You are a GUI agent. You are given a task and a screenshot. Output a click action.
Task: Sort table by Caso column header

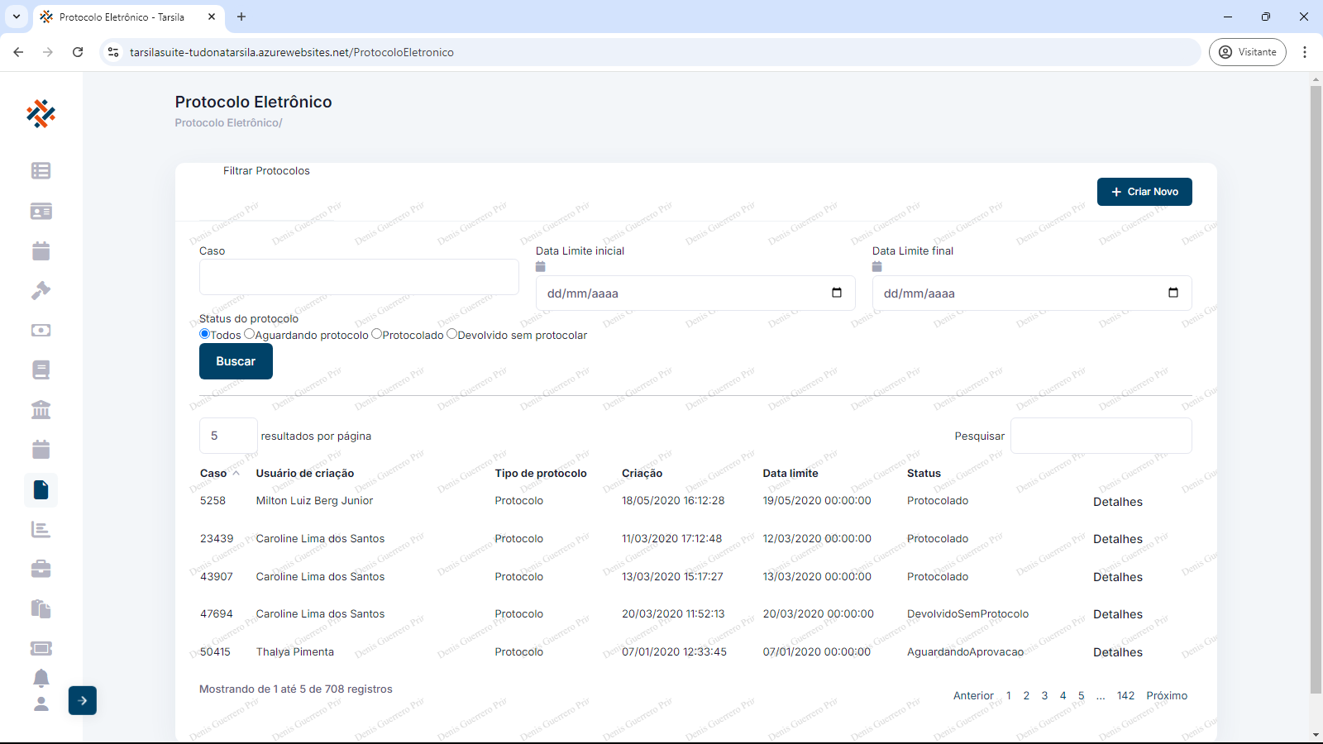tap(213, 473)
